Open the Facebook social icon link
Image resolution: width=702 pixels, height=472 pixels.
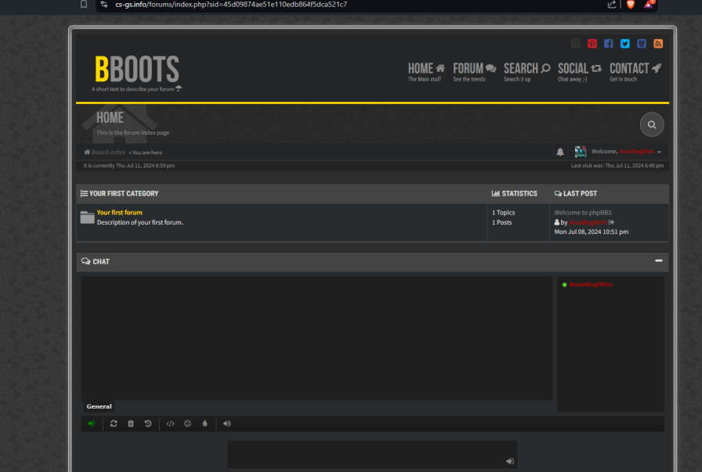[609, 43]
